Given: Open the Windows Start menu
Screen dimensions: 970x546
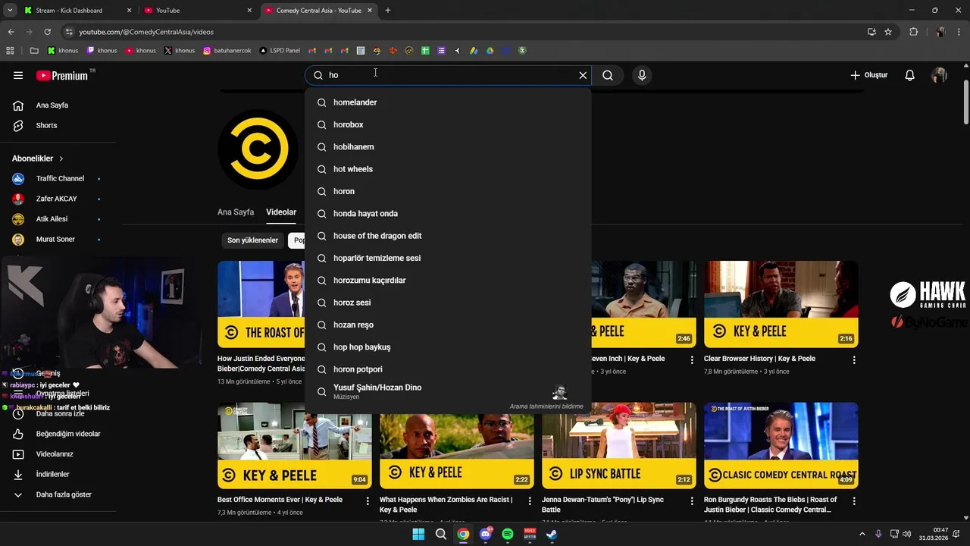Looking at the screenshot, I should pyautogui.click(x=418, y=534).
